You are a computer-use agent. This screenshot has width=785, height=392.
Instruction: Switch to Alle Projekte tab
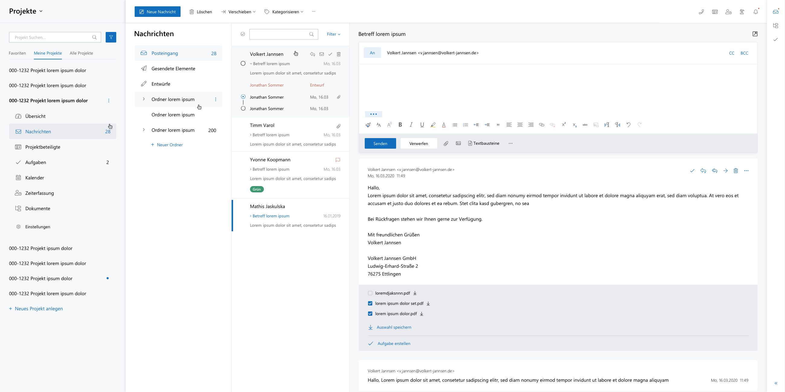coord(81,53)
